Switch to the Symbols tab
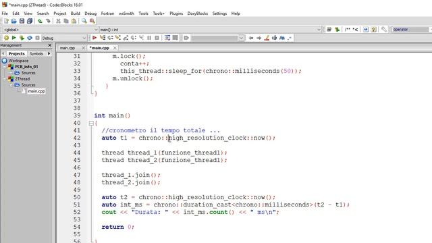Screen dimensions: 432x243 (36, 53)
